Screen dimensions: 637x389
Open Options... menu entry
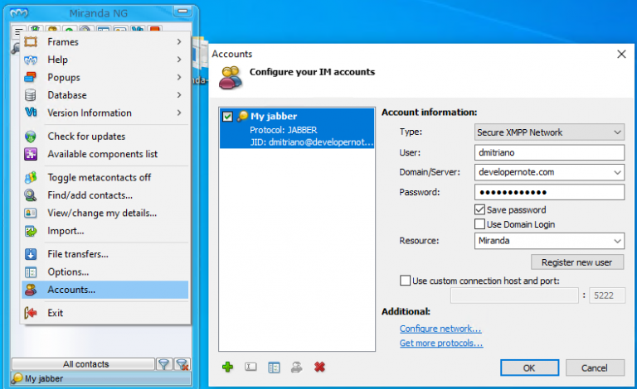pos(105,272)
